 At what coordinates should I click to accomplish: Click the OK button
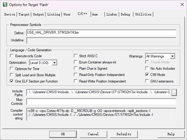63,134
